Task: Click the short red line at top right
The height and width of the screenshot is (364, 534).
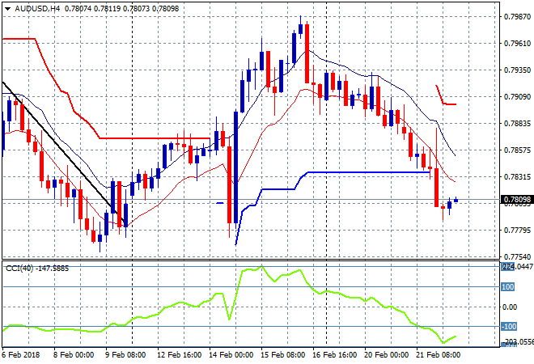Action: [446, 102]
